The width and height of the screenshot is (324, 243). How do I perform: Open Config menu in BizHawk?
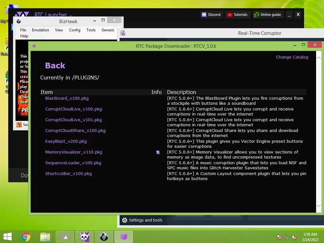click(x=75, y=30)
